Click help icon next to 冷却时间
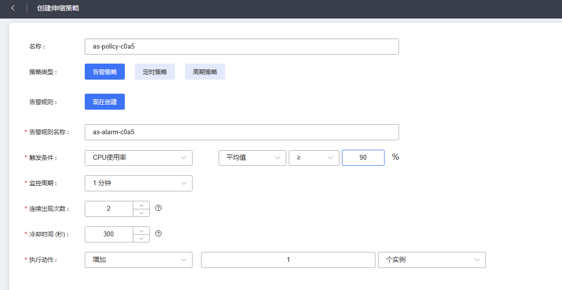 pos(158,233)
